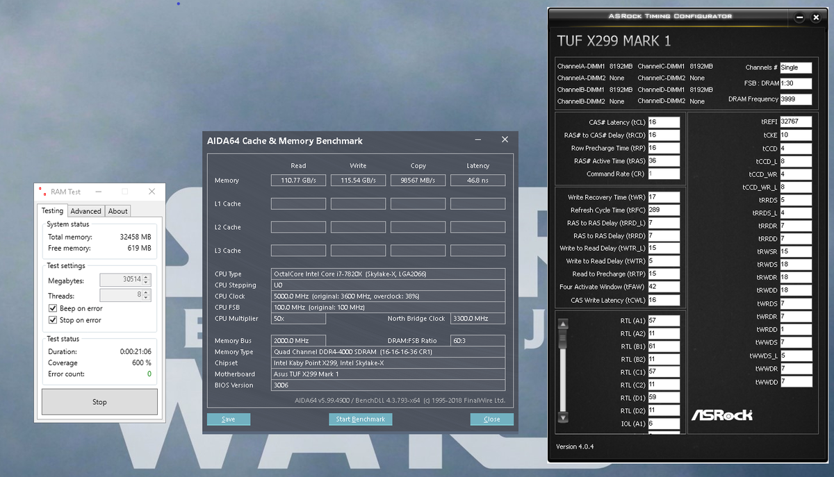
Task: Click the DRAM Frequency field showing 3999
Action: [x=796, y=99]
